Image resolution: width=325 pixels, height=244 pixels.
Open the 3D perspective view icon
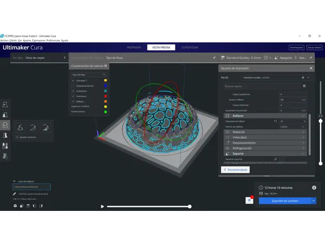[x=15, y=206]
